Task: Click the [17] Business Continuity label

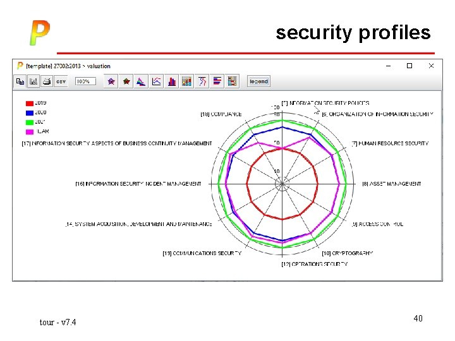Action: (x=117, y=143)
